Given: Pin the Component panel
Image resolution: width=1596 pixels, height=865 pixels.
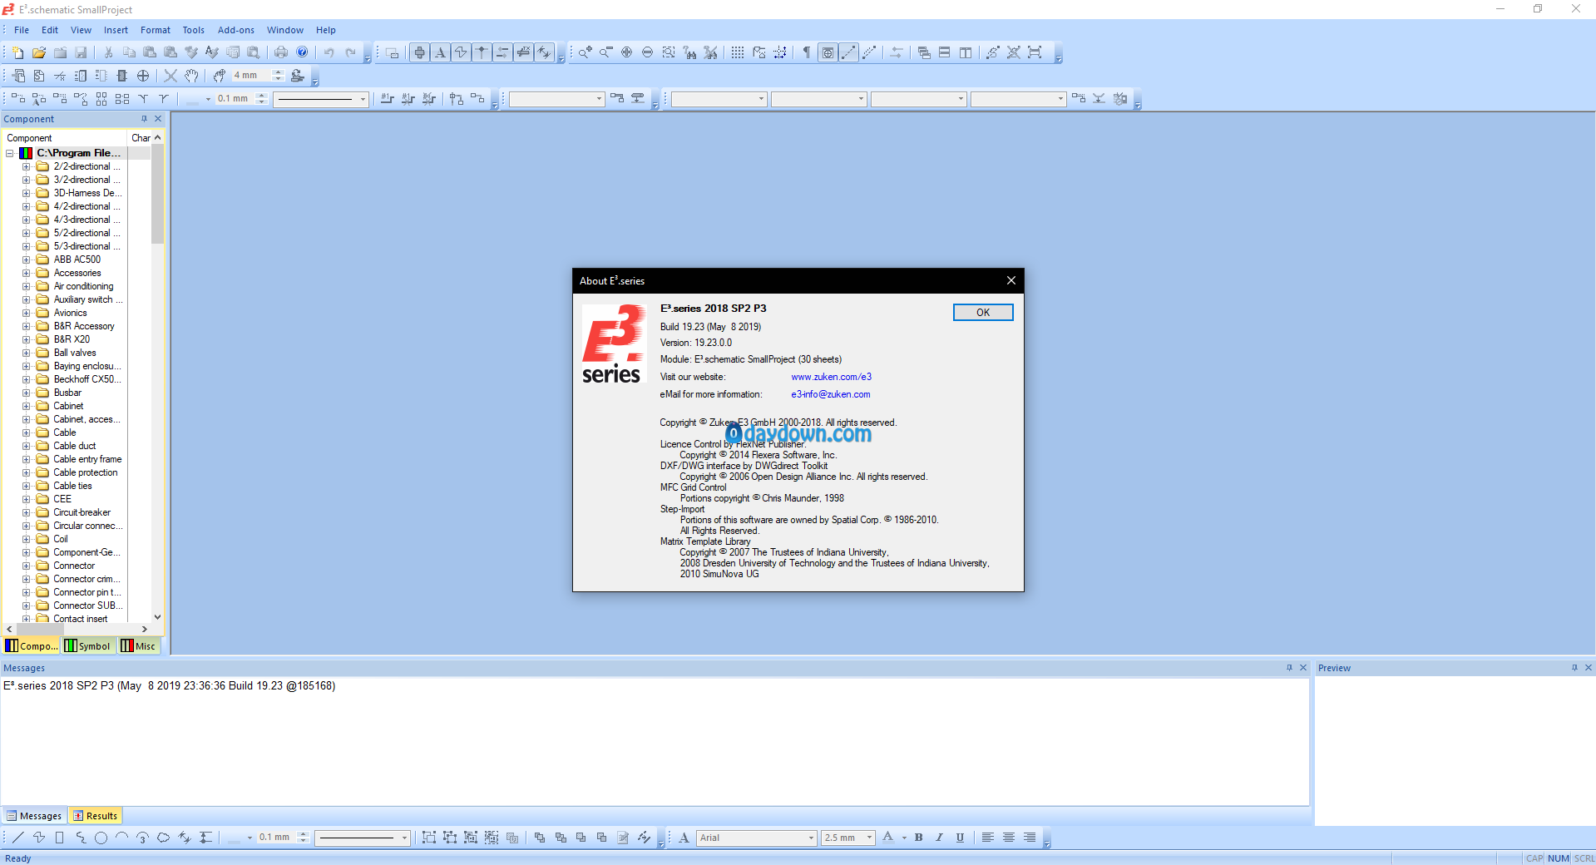Looking at the screenshot, I should [144, 119].
